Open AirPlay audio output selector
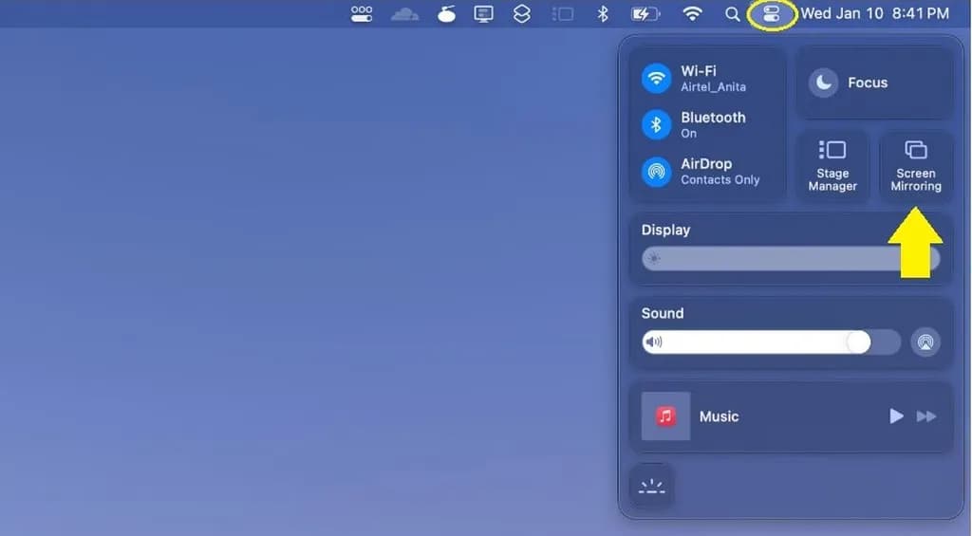Image resolution: width=972 pixels, height=536 pixels. pyautogui.click(x=925, y=342)
